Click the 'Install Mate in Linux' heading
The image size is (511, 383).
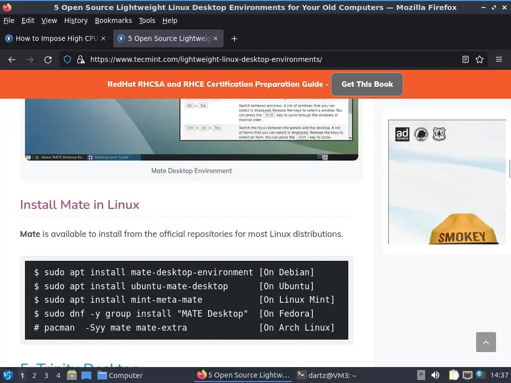(79, 205)
